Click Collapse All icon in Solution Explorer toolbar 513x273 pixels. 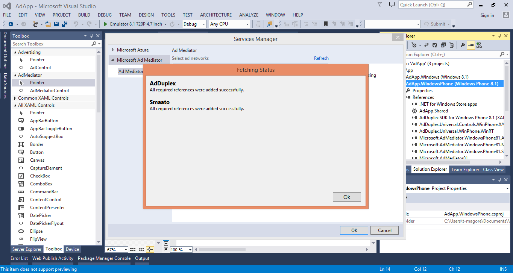point(443,45)
